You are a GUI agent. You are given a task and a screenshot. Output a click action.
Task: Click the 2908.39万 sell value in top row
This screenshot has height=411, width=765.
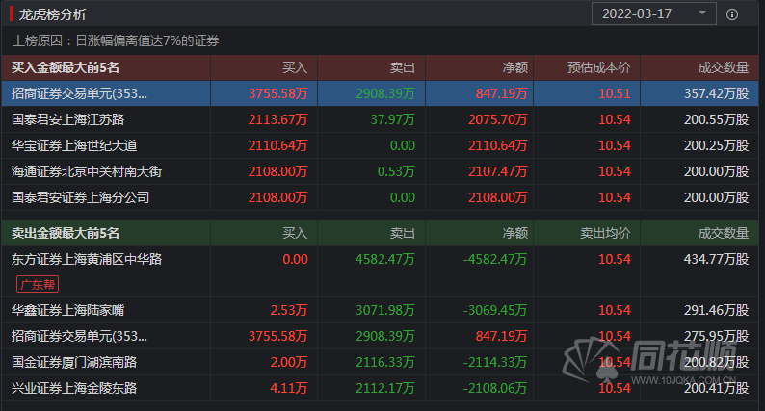(x=385, y=93)
